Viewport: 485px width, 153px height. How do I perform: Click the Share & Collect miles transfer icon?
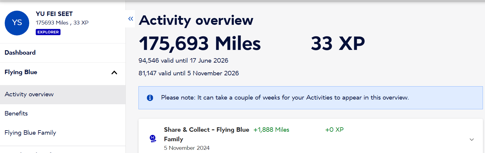153,139
